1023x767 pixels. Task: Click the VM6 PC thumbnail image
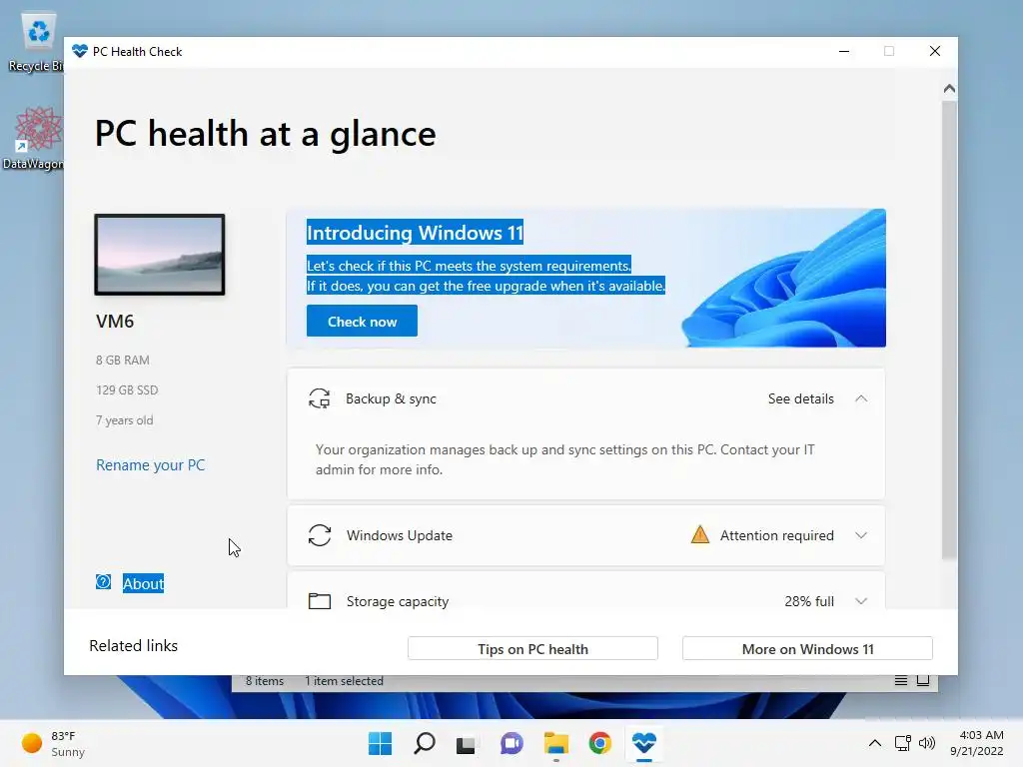tap(160, 255)
